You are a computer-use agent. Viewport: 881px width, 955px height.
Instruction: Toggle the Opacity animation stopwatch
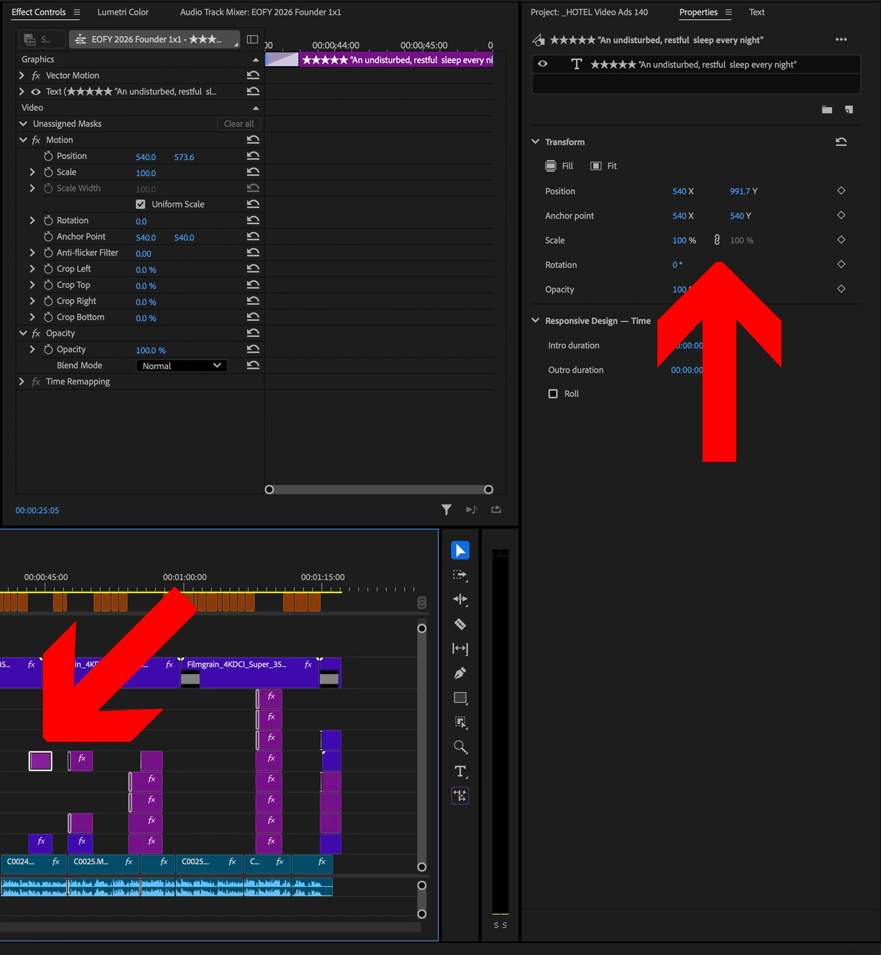[x=48, y=349]
